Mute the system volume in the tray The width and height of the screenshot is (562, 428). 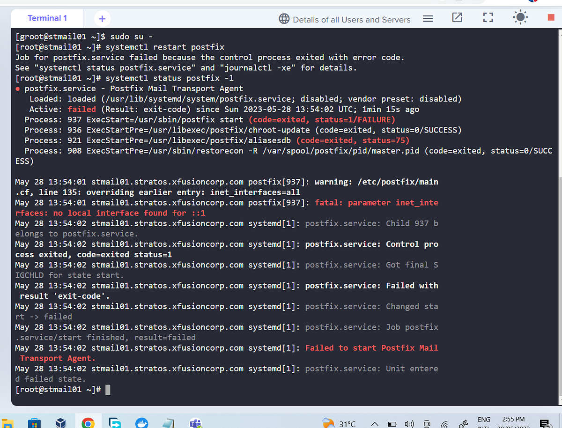click(x=409, y=422)
